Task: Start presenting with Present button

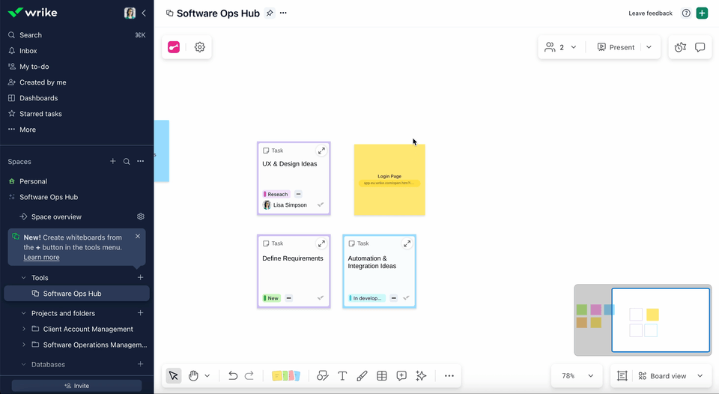Action: 616,46
